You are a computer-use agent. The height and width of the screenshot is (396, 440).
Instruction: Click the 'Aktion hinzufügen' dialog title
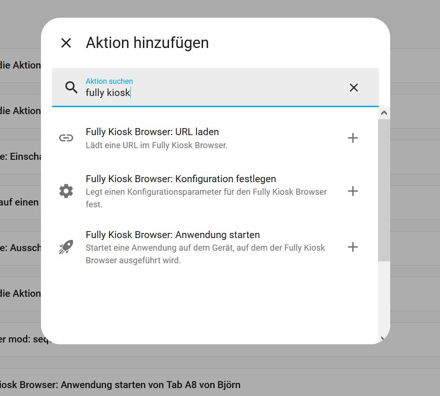(147, 43)
